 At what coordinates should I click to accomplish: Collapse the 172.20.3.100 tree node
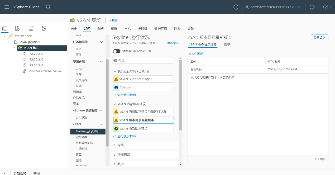[5, 36]
